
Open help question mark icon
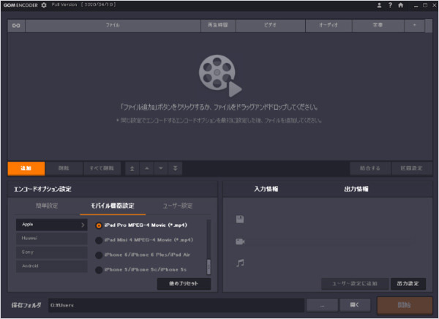[390, 5]
